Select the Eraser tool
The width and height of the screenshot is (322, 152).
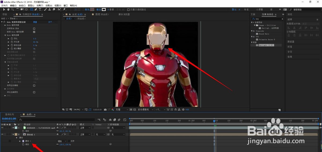pos(54,9)
